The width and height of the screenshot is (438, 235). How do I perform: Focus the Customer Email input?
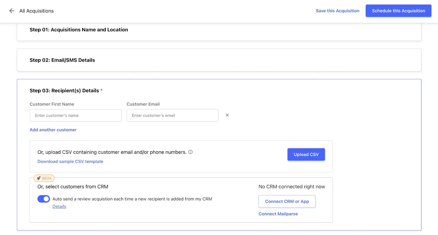tap(172, 115)
